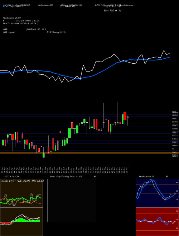Open the blue Stochastics chart thumbnail
The height and width of the screenshot is (236, 179).
pyautogui.click(x=157, y=193)
